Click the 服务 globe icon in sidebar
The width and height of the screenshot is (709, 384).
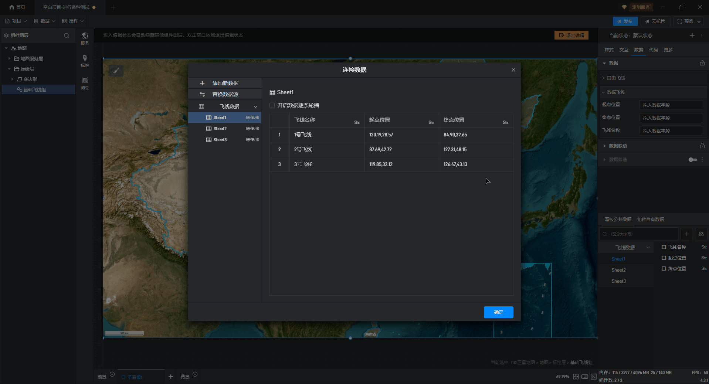(85, 36)
